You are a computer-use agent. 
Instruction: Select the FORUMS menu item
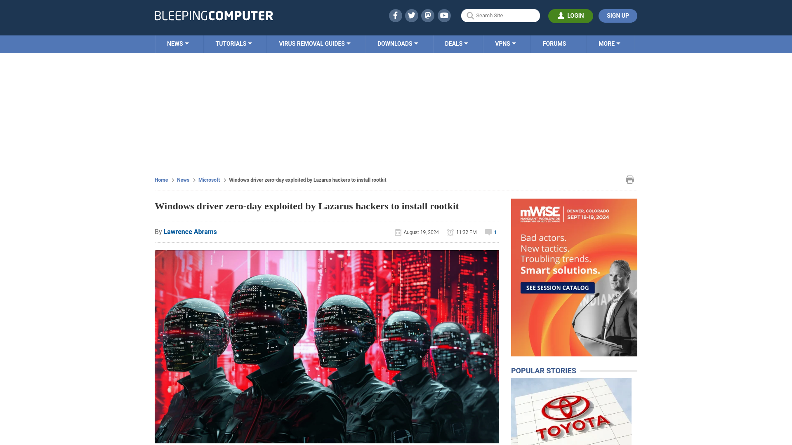pyautogui.click(x=554, y=43)
